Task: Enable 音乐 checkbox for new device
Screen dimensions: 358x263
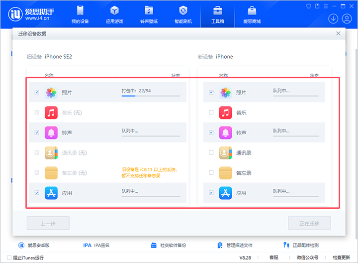Action: [x=211, y=113]
